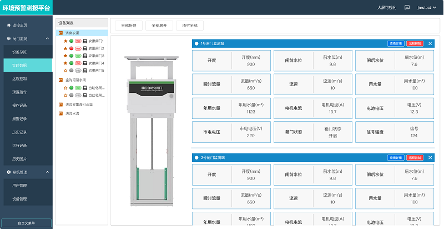Toggle favorite star for 农渠闸门4
444x229 pixels.
pyautogui.click(x=65, y=63)
